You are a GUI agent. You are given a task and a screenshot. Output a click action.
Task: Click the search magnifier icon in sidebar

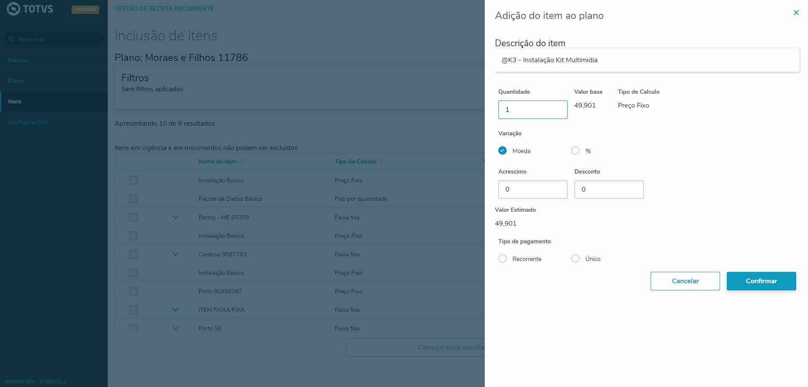tap(11, 39)
